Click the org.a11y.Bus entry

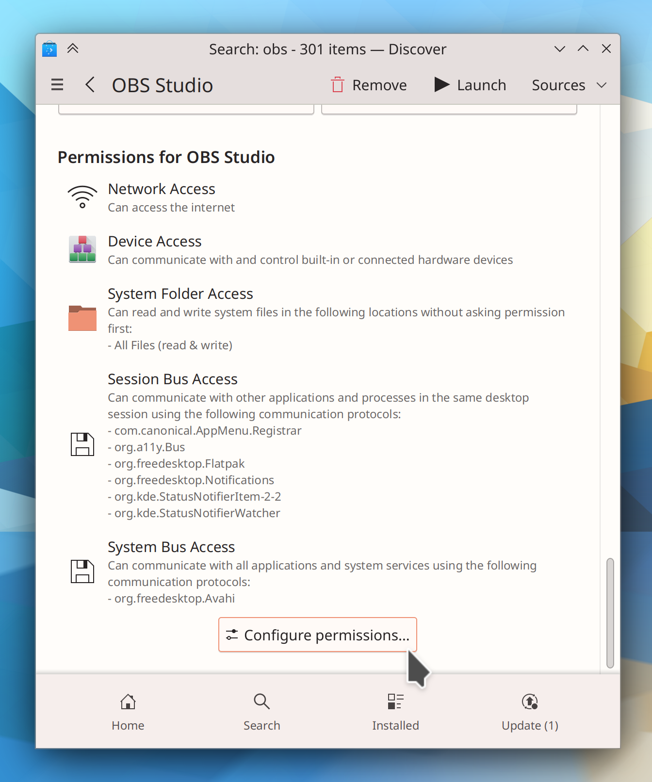coord(147,447)
